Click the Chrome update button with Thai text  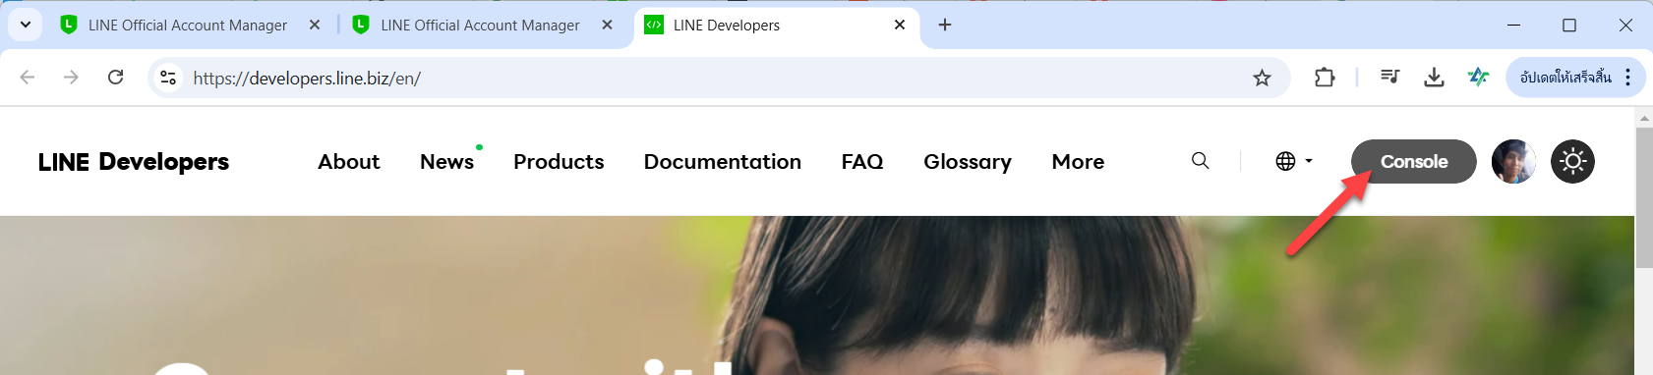click(x=1565, y=78)
